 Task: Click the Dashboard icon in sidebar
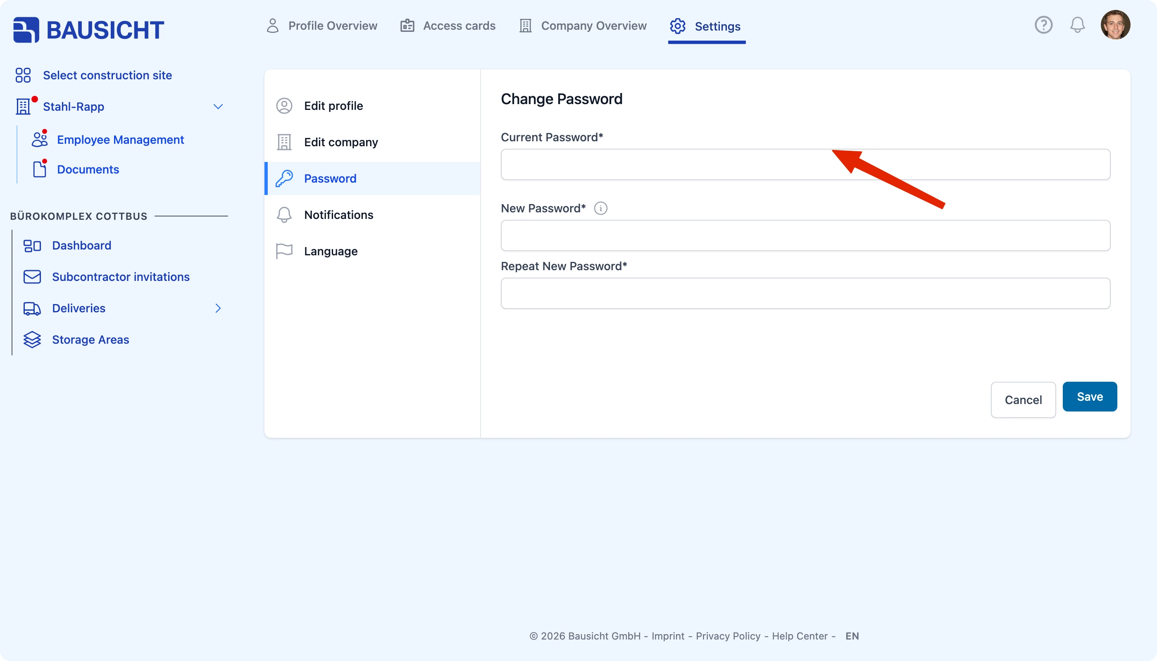click(32, 246)
